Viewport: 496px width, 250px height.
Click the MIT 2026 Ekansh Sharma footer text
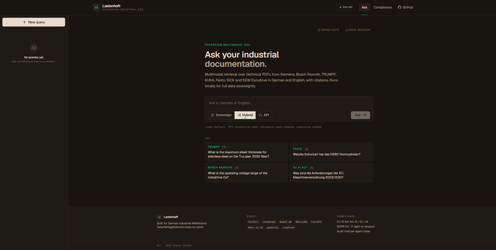click(174, 245)
